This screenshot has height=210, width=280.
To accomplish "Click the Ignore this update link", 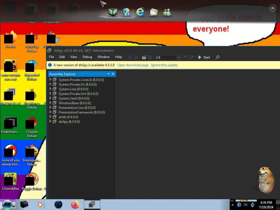I will (164, 65).
